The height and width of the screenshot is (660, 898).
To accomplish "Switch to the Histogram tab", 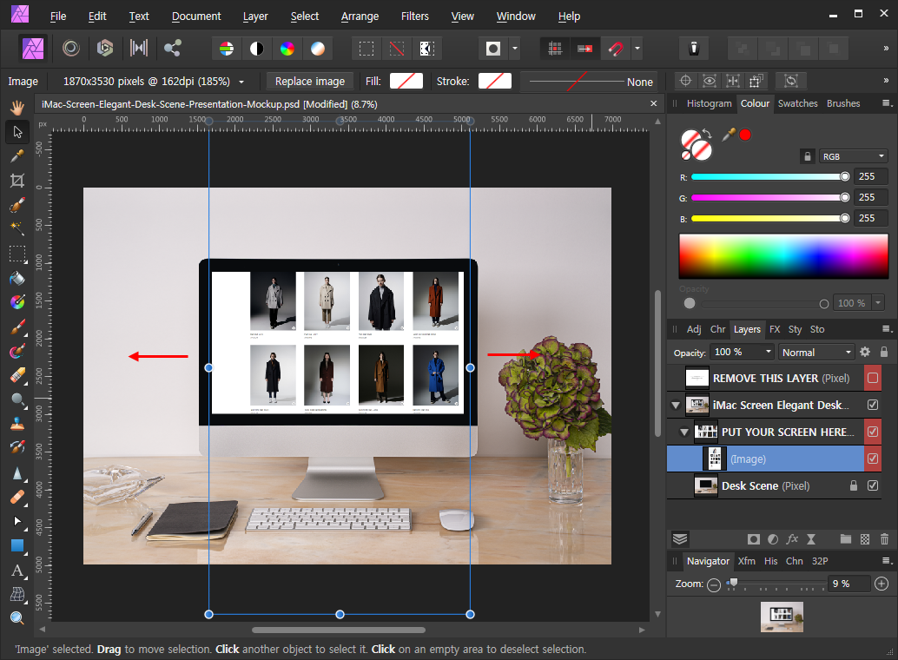I will (x=709, y=103).
